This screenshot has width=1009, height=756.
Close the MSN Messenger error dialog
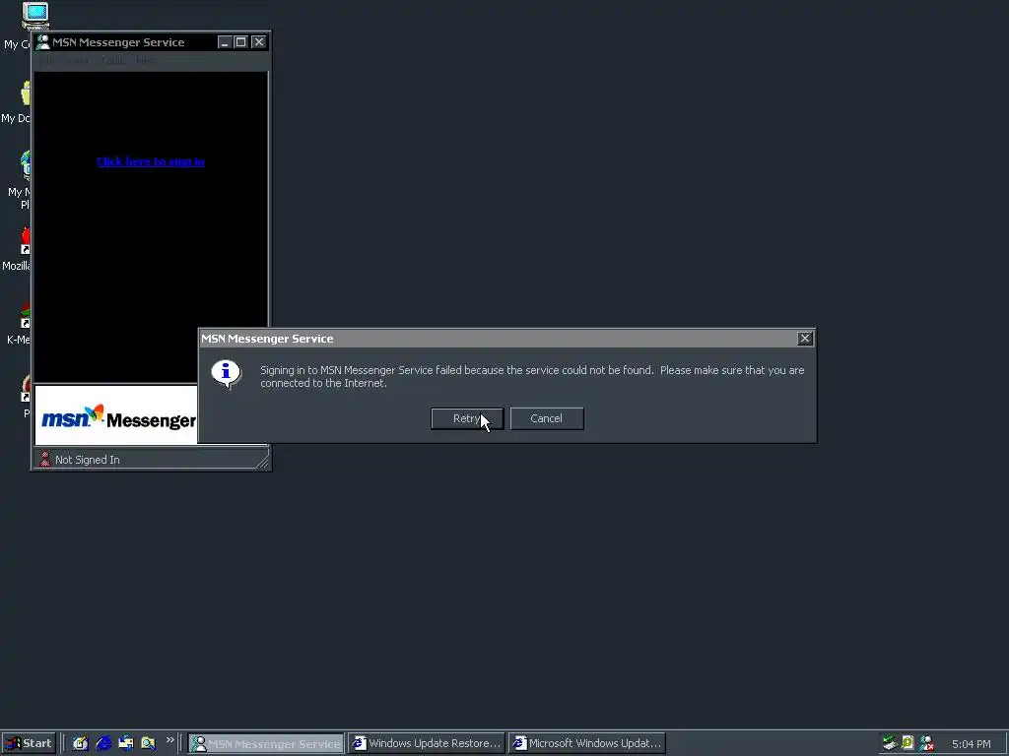click(804, 339)
